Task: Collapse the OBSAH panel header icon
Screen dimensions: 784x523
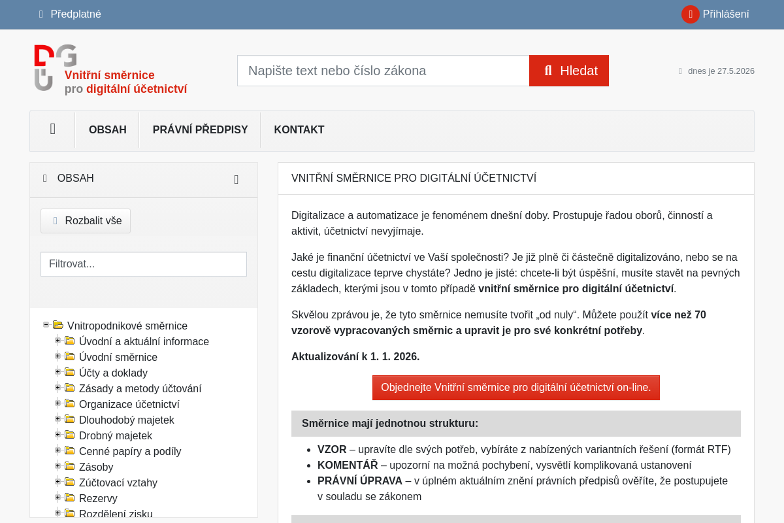Action: tap(237, 179)
